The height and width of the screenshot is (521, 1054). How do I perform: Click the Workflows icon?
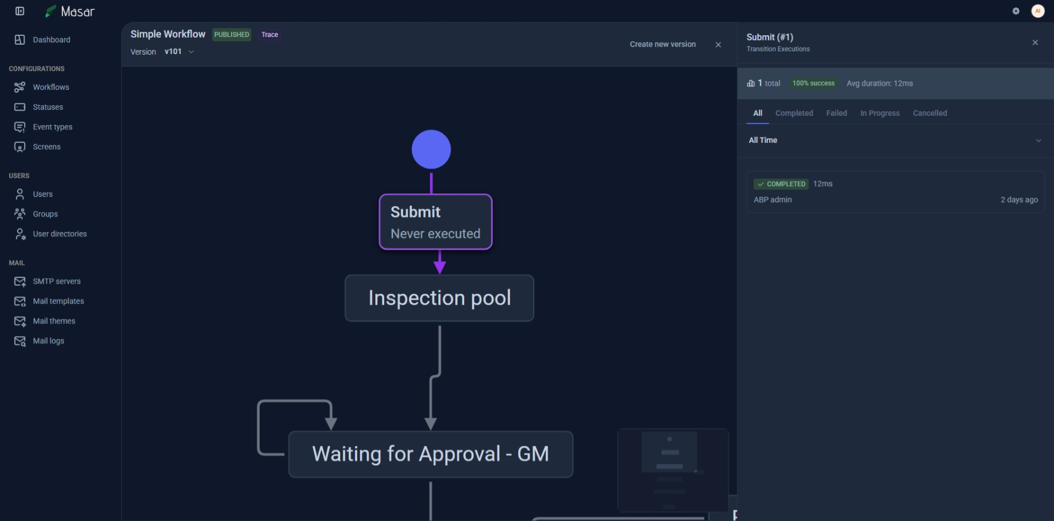click(20, 87)
